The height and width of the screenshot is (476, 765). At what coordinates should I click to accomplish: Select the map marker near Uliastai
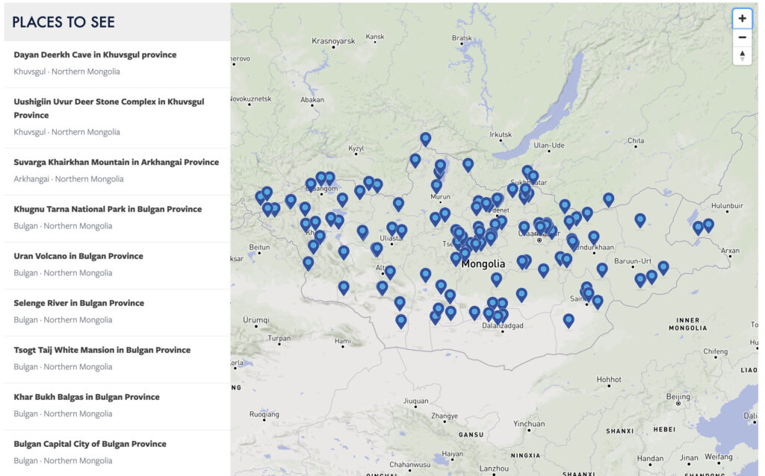point(391,228)
